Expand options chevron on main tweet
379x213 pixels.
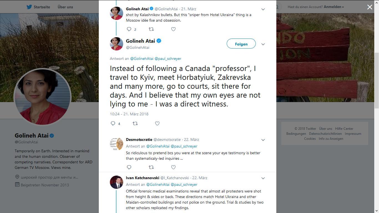tap(263, 44)
